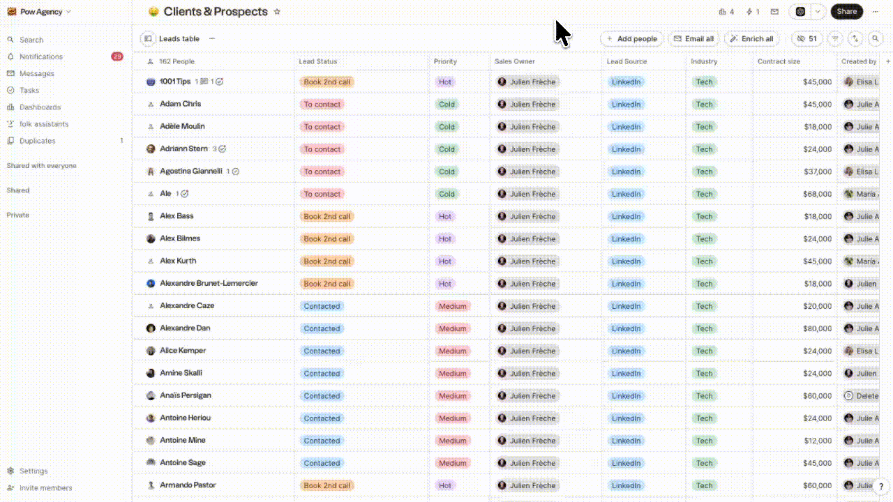Star the Clients & Prospects group
Image resolution: width=893 pixels, height=502 pixels.
click(277, 12)
